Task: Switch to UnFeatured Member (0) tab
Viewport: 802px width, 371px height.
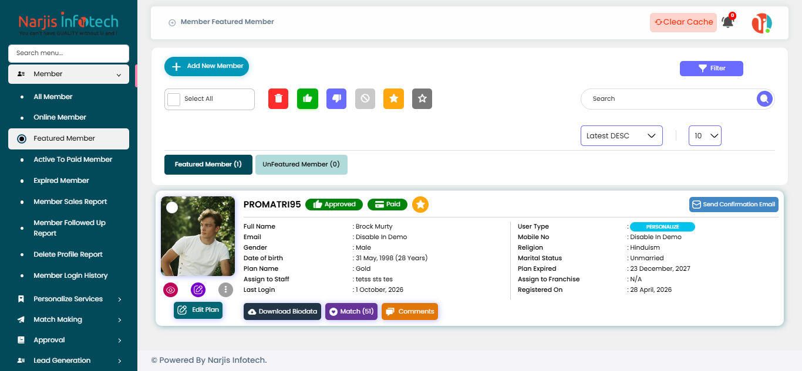Action: [301, 165]
